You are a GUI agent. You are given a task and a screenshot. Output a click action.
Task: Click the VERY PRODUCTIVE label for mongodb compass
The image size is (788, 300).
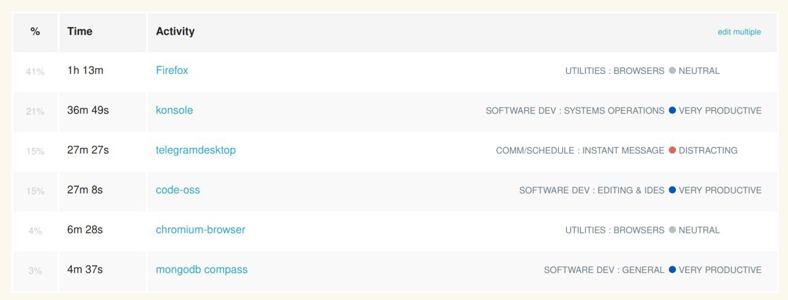point(720,270)
